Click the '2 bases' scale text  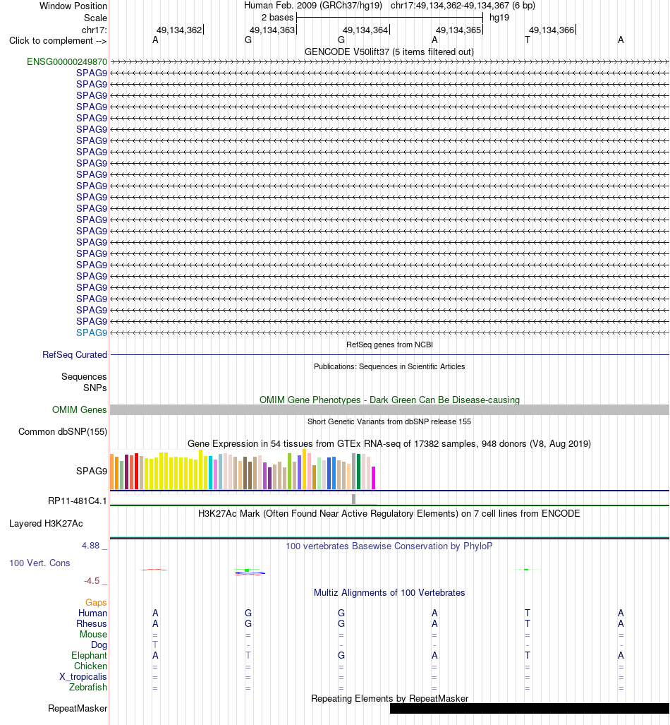(277, 18)
